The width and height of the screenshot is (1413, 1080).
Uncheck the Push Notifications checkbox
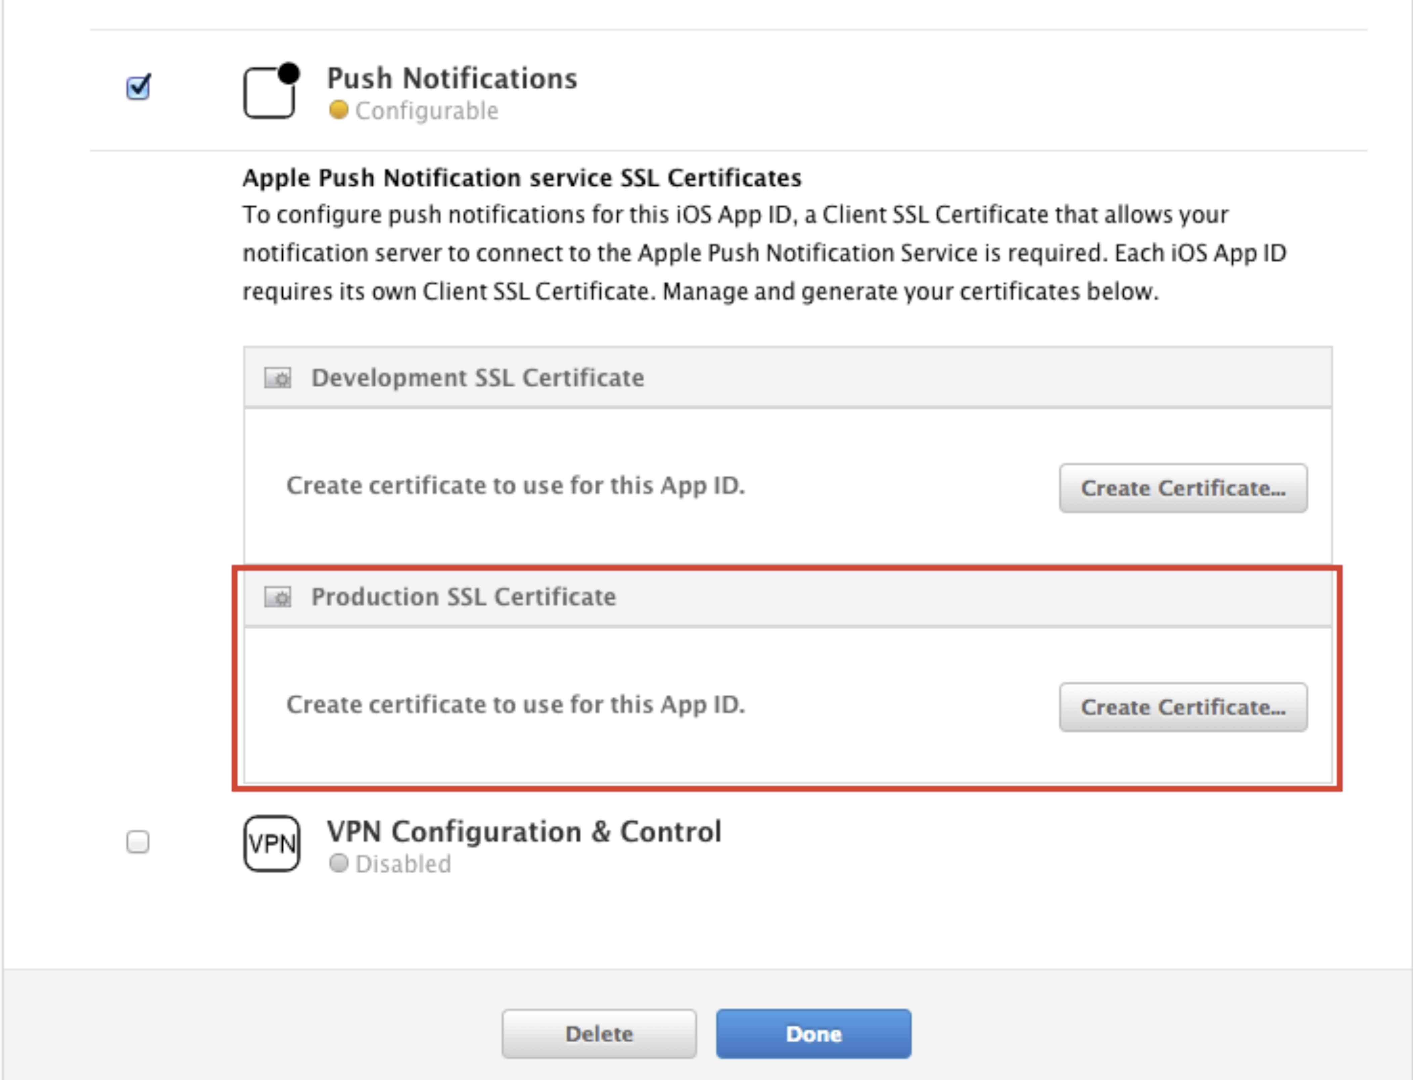pos(138,88)
